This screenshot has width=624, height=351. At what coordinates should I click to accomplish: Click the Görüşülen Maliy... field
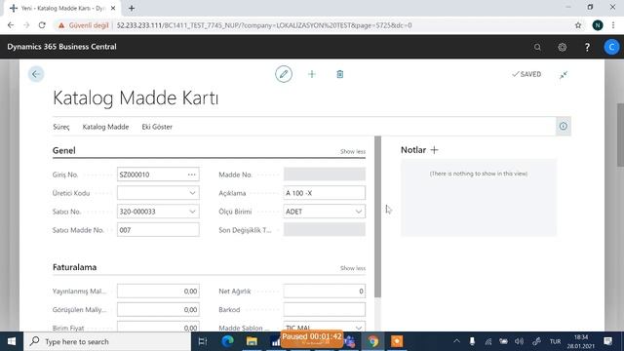(x=158, y=310)
